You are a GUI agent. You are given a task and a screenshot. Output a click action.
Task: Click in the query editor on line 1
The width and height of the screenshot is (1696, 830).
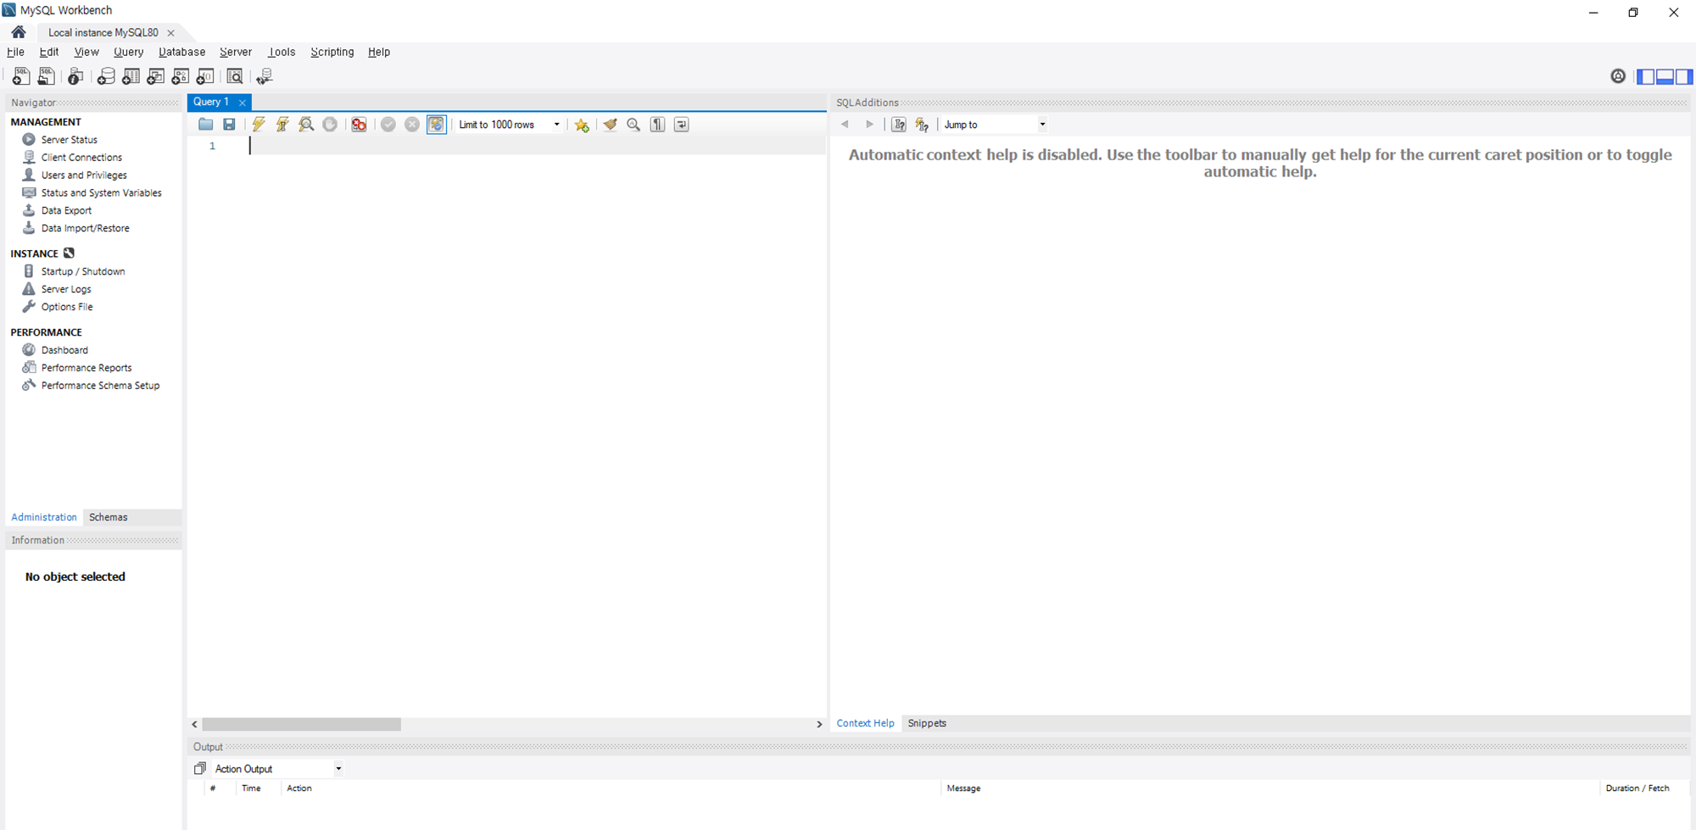(538, 146)
